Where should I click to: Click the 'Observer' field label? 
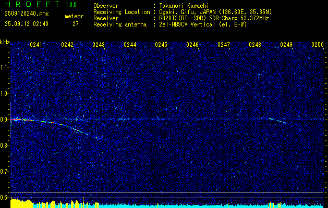click(x=106, y=6)
